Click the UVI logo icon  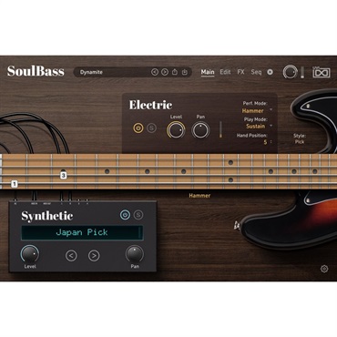coord(322,72)
